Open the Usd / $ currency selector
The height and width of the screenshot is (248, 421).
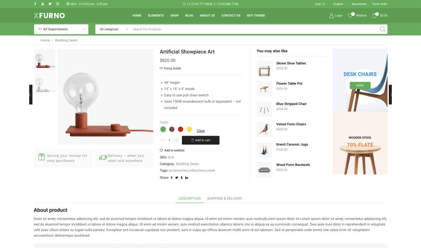pos(321,4)
